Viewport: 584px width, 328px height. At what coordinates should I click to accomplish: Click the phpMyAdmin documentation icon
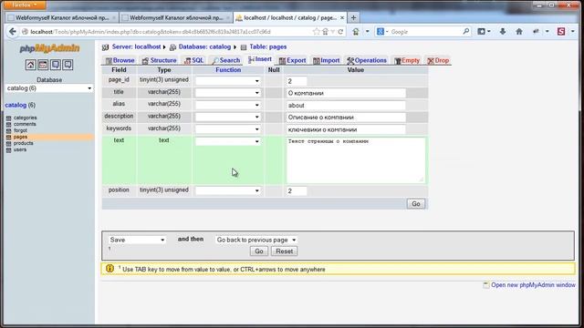point(55,65)
